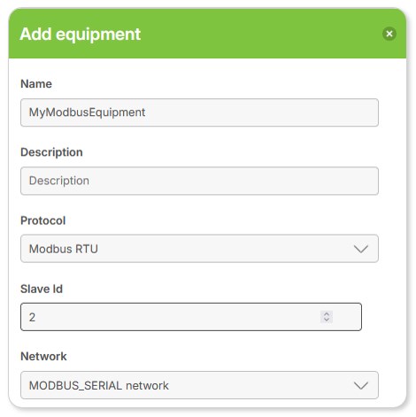This screenshot has height=417, width=416.
Task: Increase Slave Id with the up arrow
Action: [x=327, y=314]
